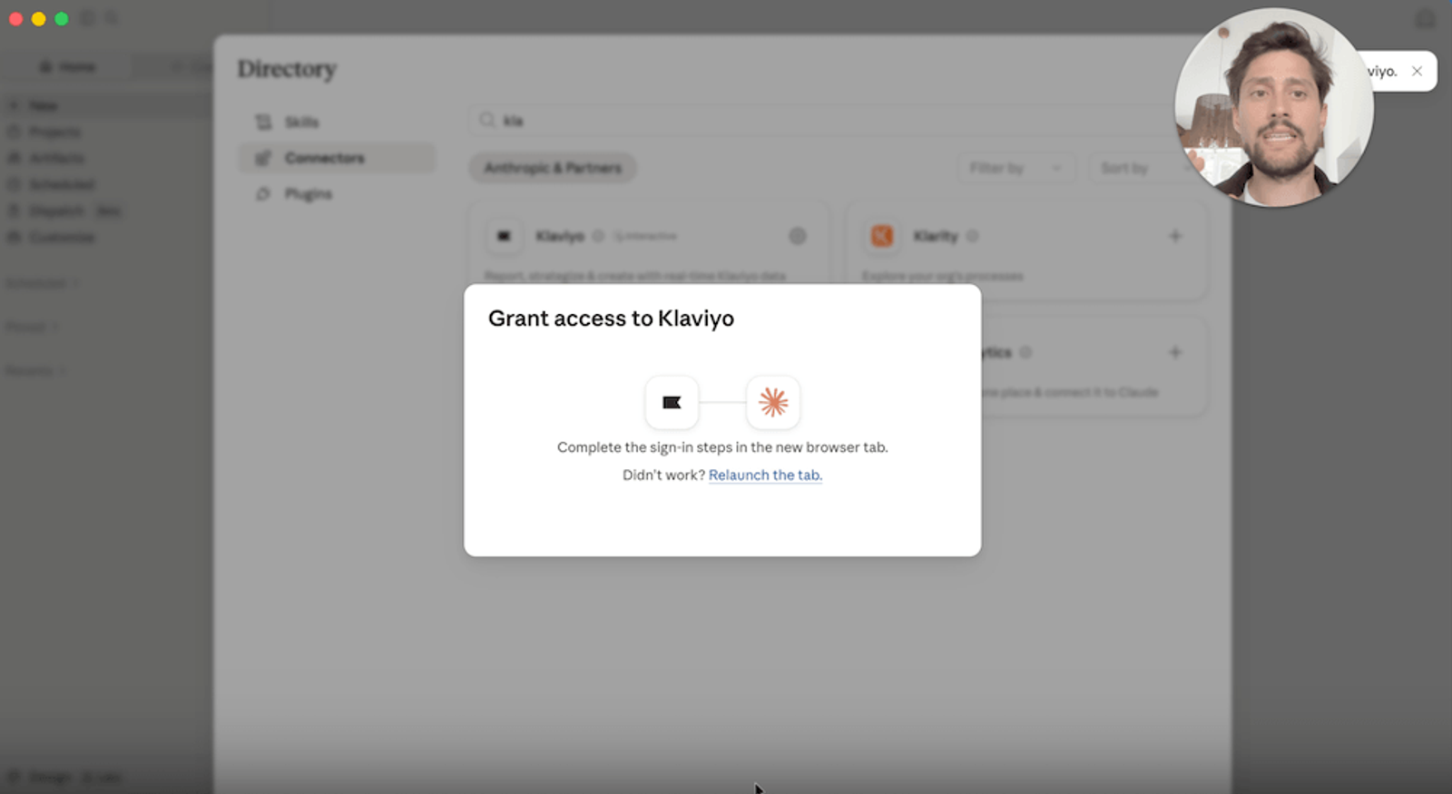
Task: Click the Relaunch the tab link
Action: pyautogui.click(x=765, y=475)
